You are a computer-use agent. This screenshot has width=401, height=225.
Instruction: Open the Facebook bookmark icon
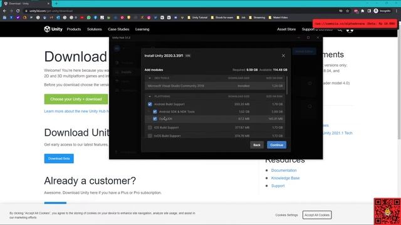(x=95, y=17)
